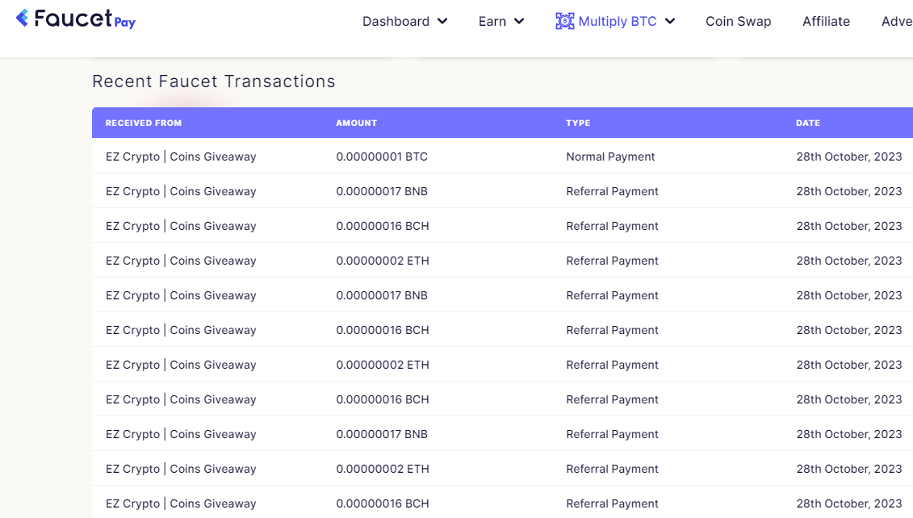Go to Affiliate page
The width and height of the screenshot is (913, 518).
826,22
